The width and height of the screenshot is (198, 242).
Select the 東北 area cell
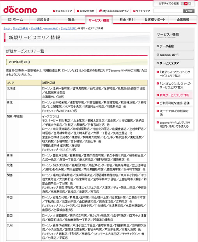(24, 107)
